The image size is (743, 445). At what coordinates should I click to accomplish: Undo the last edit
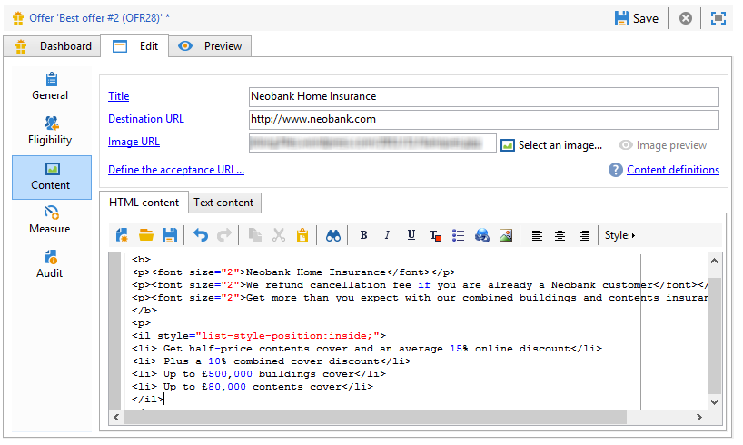click(x=201, y=235)
